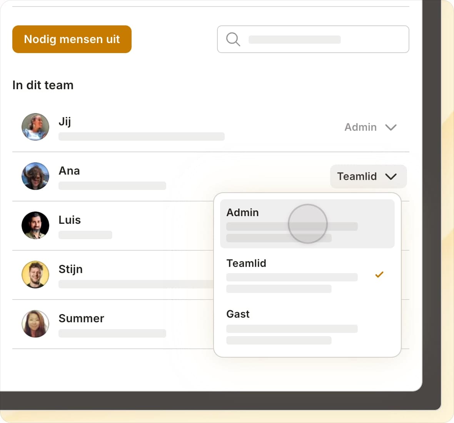Click the orange checkmark beside Teamlid
Image resolution: width=454 pixels, height=423 pixels.
tap(379, 275)
